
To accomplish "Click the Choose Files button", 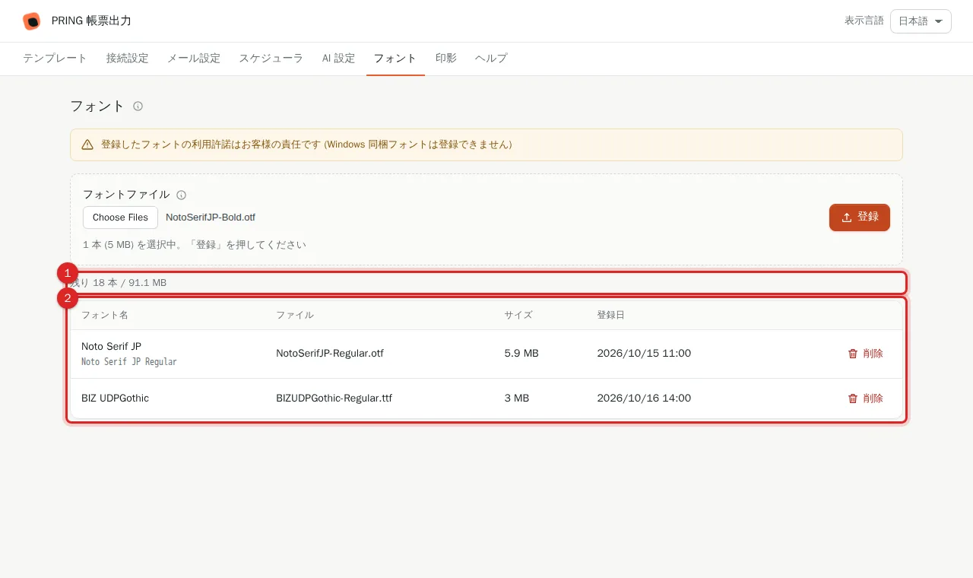I will pos(120,218).
